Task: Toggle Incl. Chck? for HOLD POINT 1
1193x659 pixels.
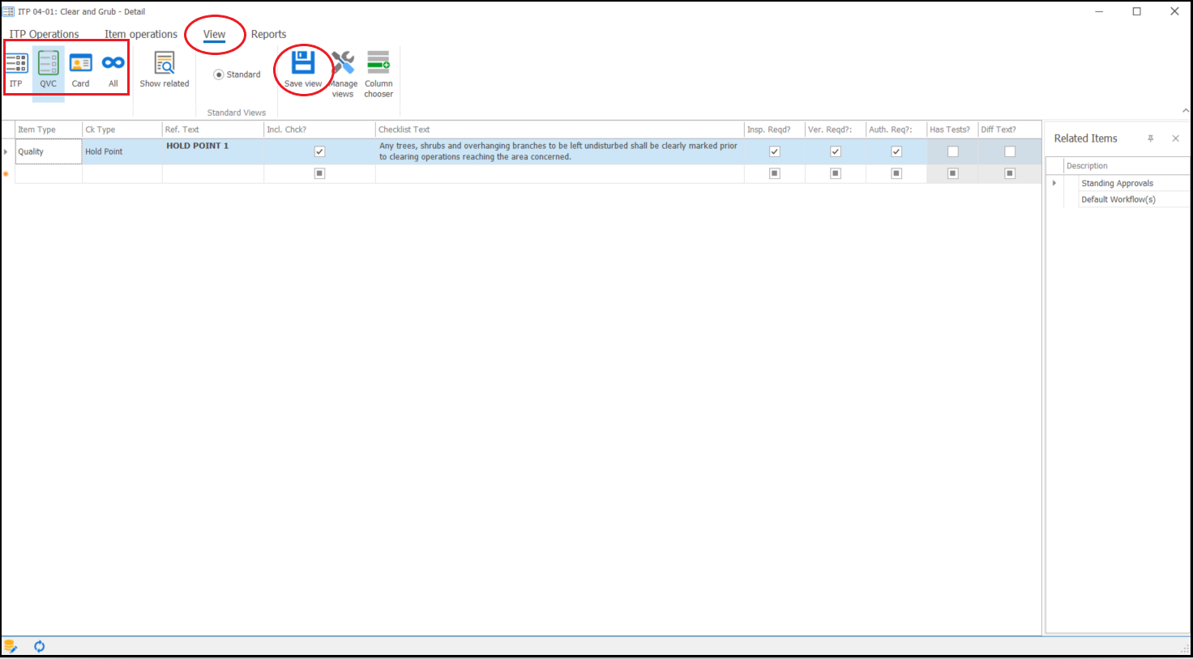Action: coord(319,151)
